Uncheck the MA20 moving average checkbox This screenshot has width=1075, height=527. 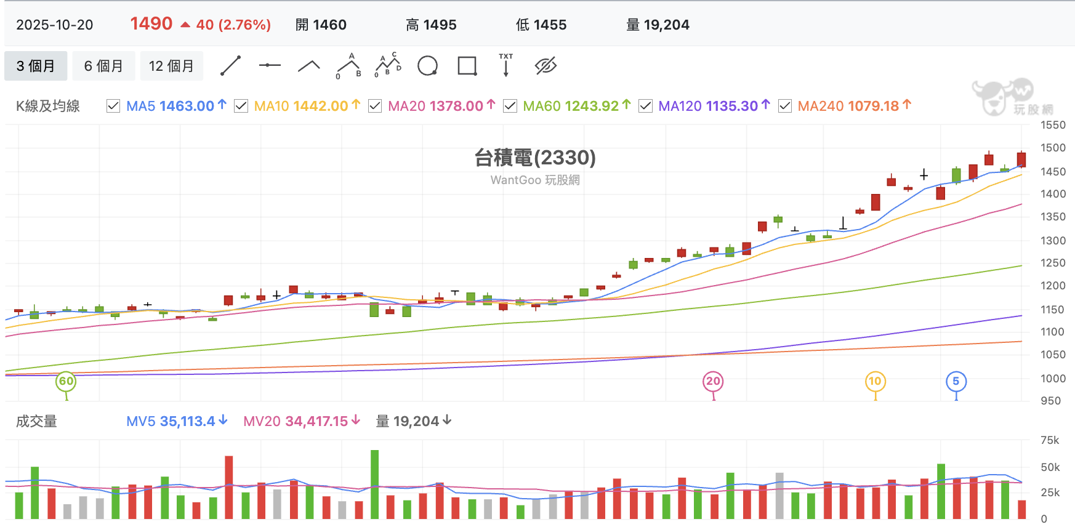(375, 106)
